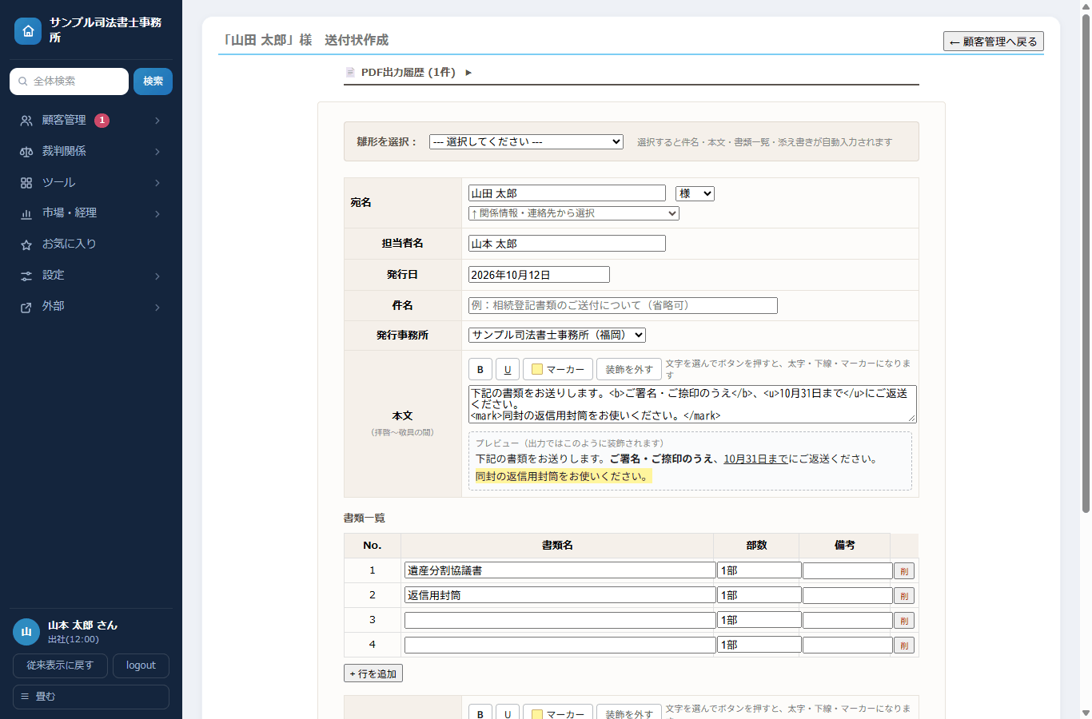Open the 市場・経理 sidebar menu
Viewport: 1092px width, 719px height.
click(x=91, y=213)
